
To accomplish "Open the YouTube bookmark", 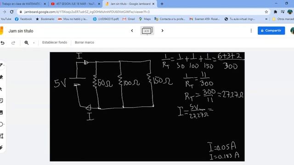I will 6,19.
